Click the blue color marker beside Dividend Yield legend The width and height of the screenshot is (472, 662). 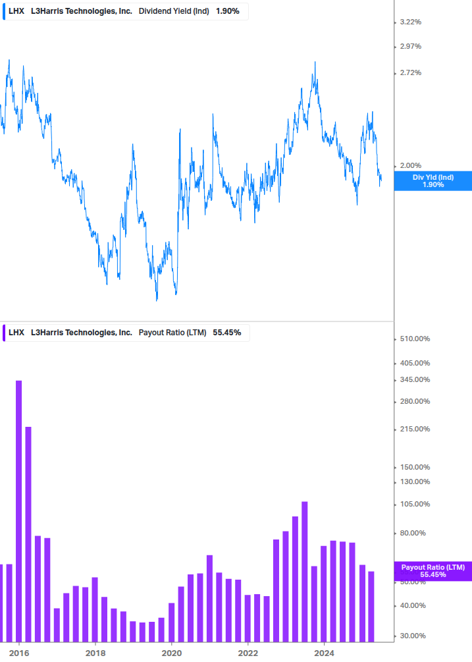[4, 11]
